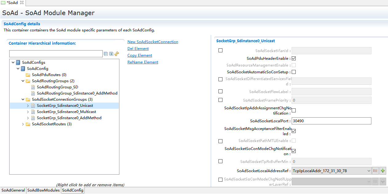This screenshot has width=388, height=194.
Task: Open the SoAdBswModules tab
Action: (43, 190)
